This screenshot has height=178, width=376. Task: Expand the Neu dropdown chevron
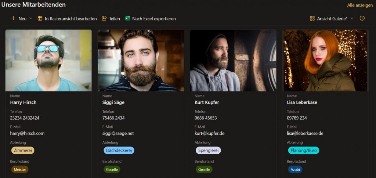31,18
